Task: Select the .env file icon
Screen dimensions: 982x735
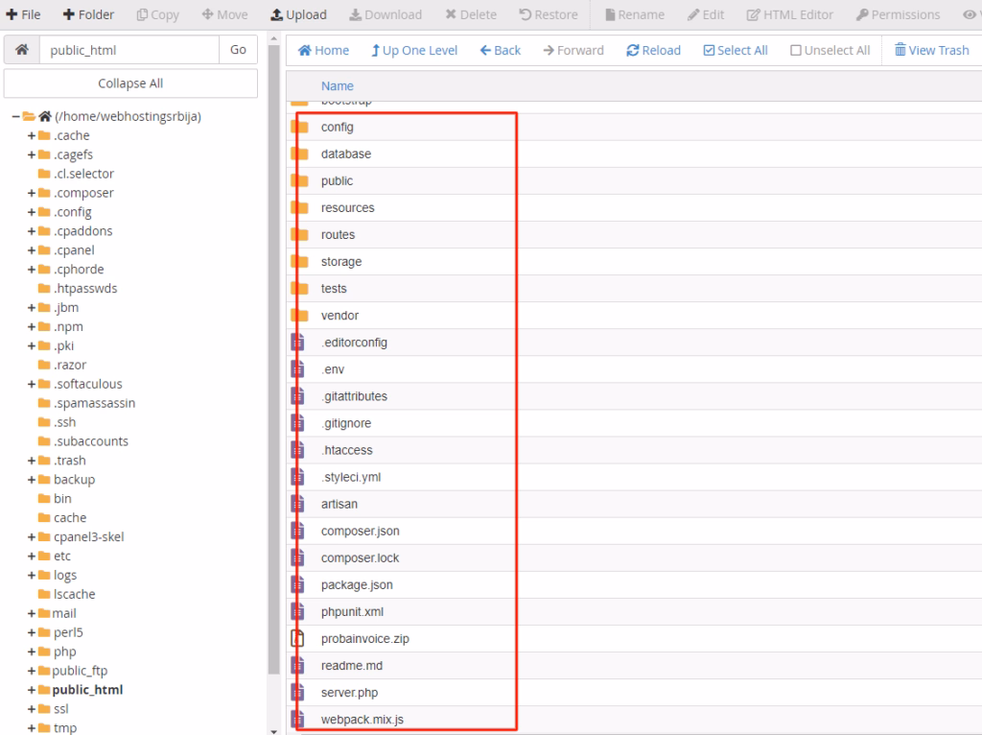Action: pos(298,369)
